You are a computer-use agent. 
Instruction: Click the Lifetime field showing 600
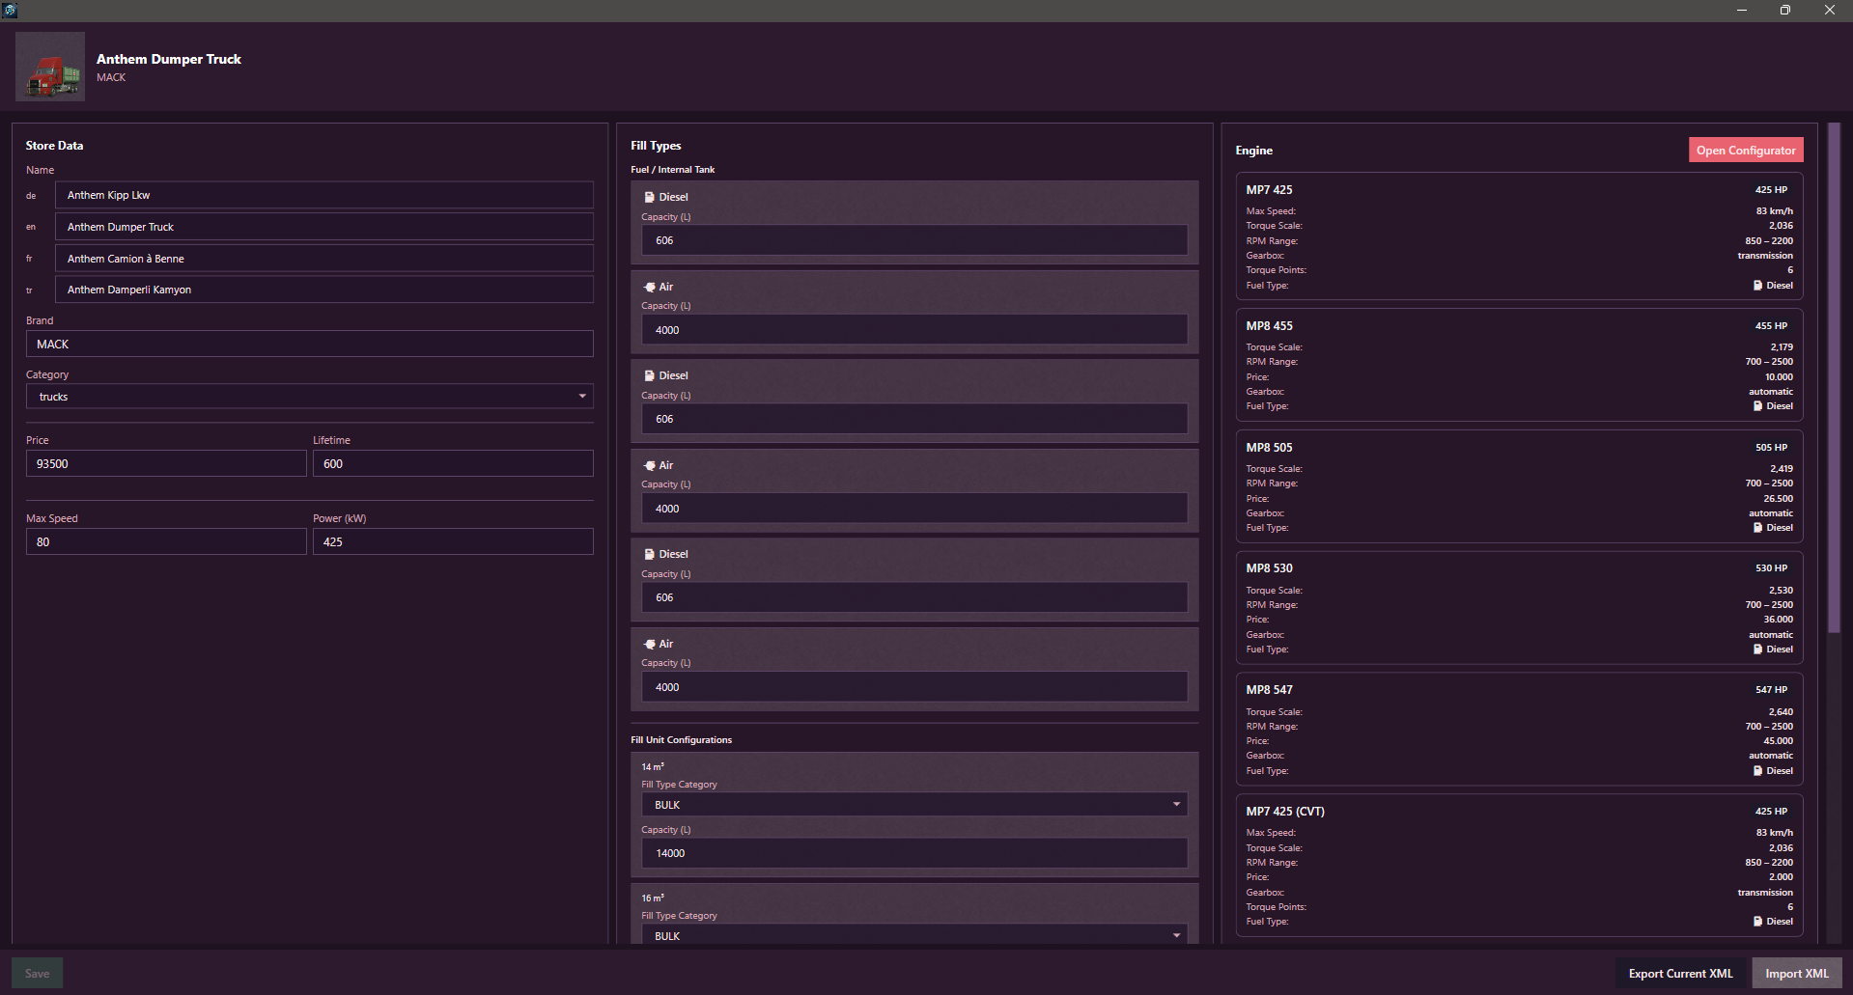click(453, 464)
